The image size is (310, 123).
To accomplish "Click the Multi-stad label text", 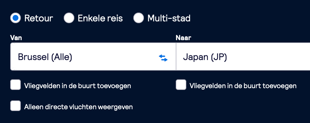I will [169, 18].
